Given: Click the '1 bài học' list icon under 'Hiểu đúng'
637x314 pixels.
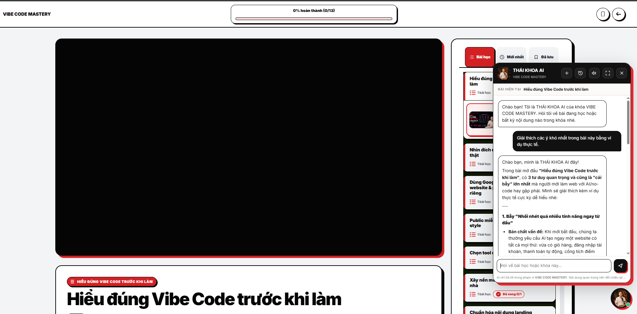Looking at the screenshot, I should 472,93.
